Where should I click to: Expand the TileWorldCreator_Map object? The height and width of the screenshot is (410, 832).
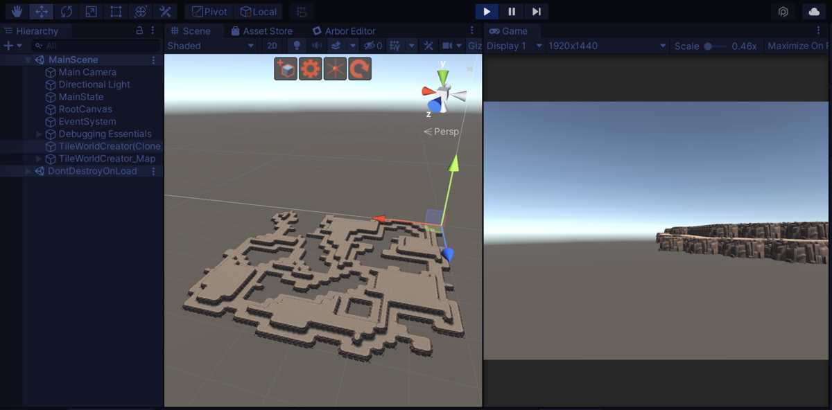(x=40, y=159)
